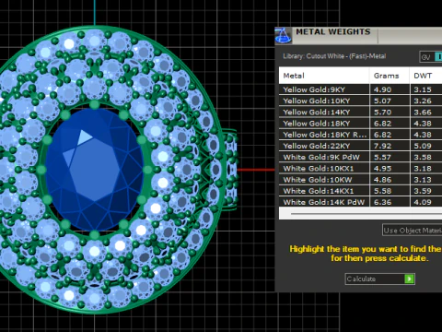Viewport: 442px width, 332px height.
Task: Select the Yellow Gold:10KY row
Action: [360, 101]
